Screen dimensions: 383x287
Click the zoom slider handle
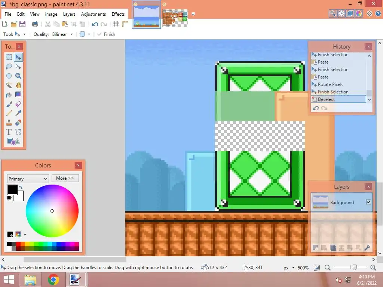coord(355,268)
